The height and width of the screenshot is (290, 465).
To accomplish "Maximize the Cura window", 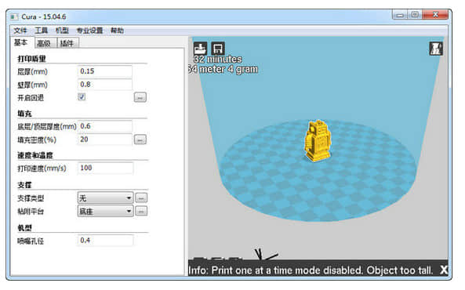I will point(415,15).
